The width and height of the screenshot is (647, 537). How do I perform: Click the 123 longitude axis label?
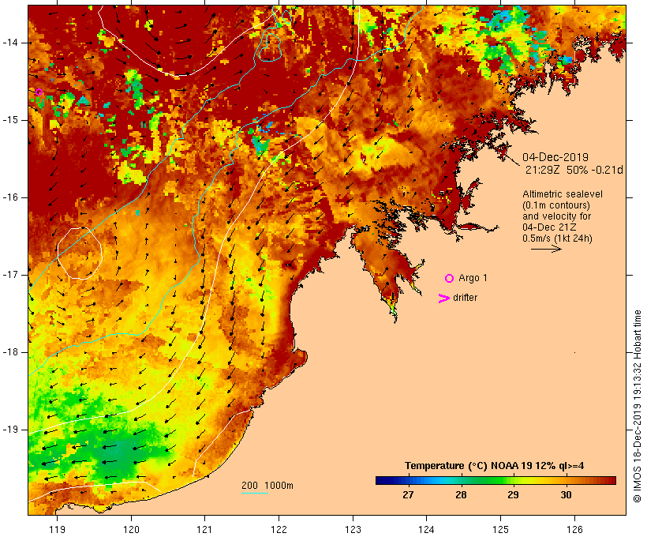(353, 529)
